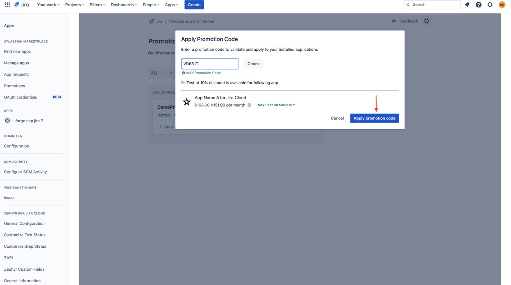Click the Apply promotion code button
The width and height of the screenshot is (511, 285).
tap(374, 118)
